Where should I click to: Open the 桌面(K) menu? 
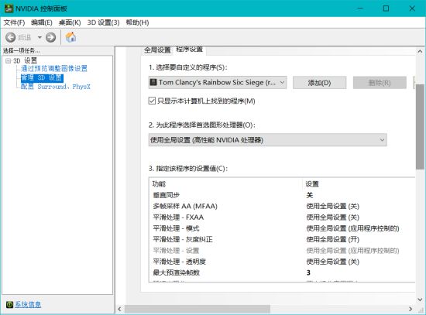70,22
